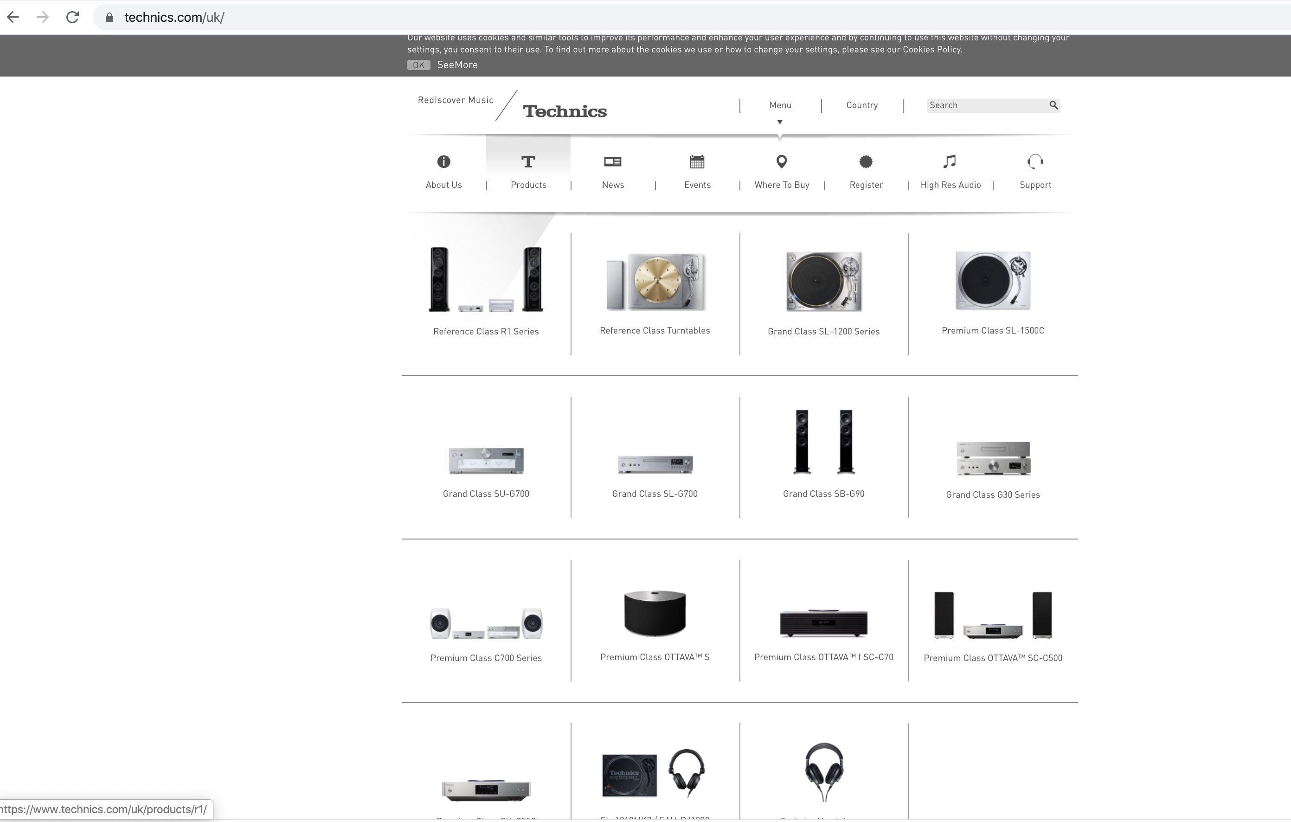Go to the News menu label
Screen dimensions: 1291x822
(x=613, y=185)
